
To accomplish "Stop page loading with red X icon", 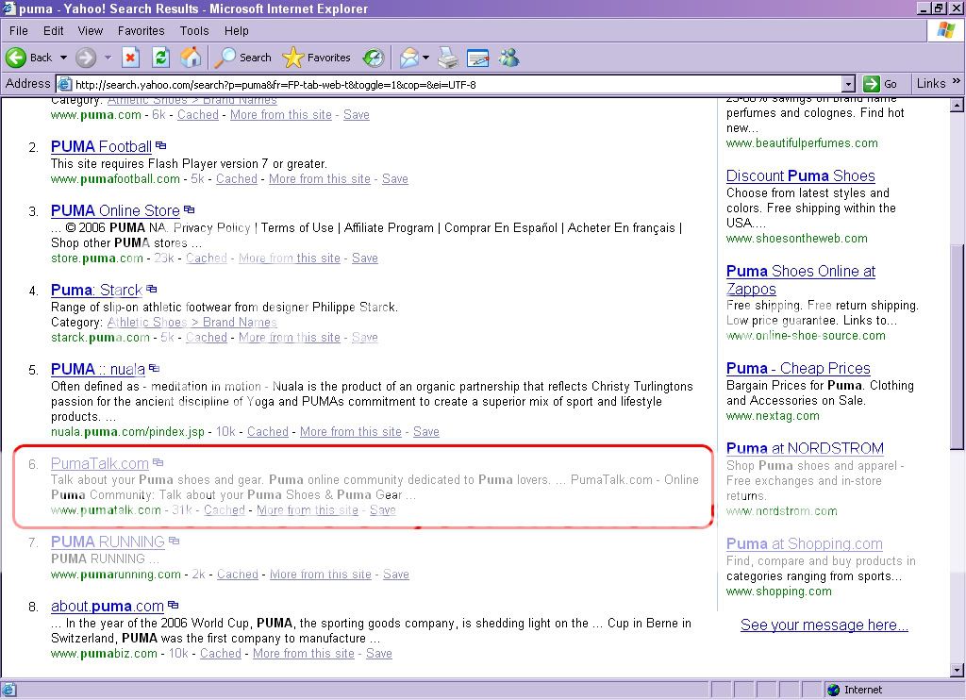I will [x=130, y=58].
